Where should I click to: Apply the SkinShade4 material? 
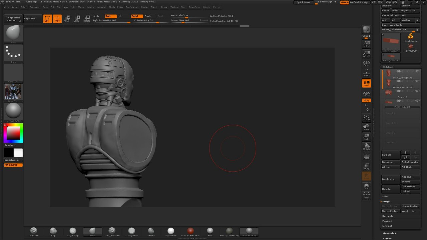171,232
